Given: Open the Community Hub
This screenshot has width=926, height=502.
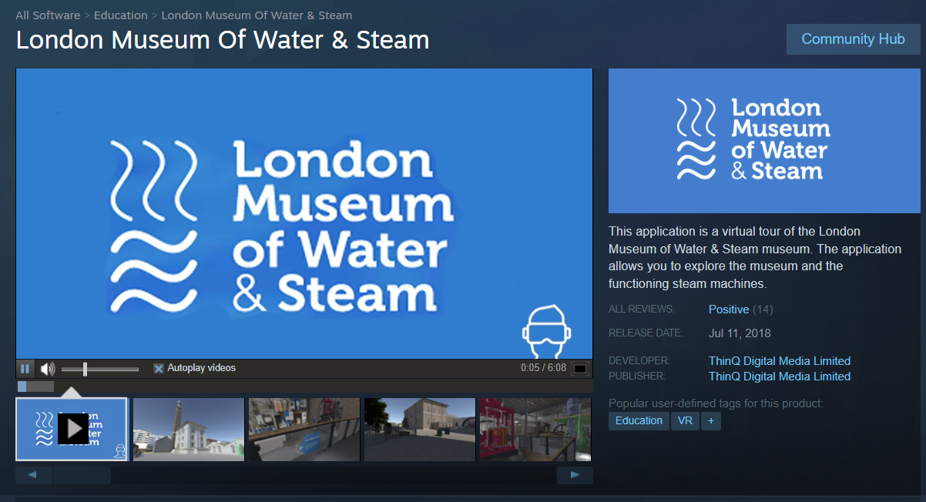Looking at the screenshot, I should [x=854, y=39].
